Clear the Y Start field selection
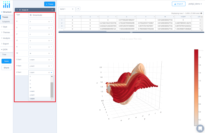The image size is (205, 133). point(49,66)
